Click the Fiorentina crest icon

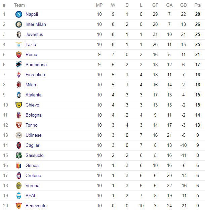tap(18, 75)
